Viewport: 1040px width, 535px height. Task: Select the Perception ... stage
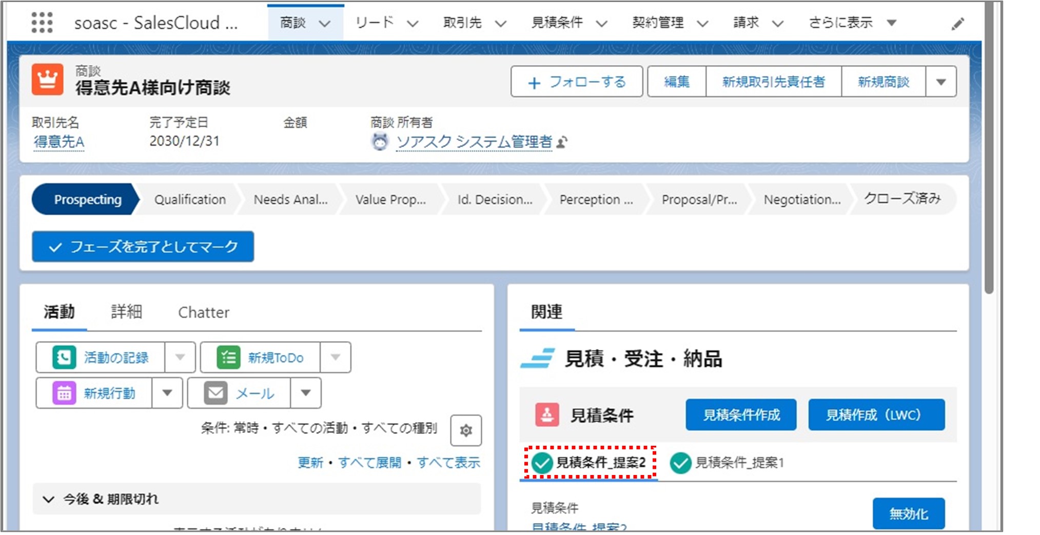click(596, 199)
